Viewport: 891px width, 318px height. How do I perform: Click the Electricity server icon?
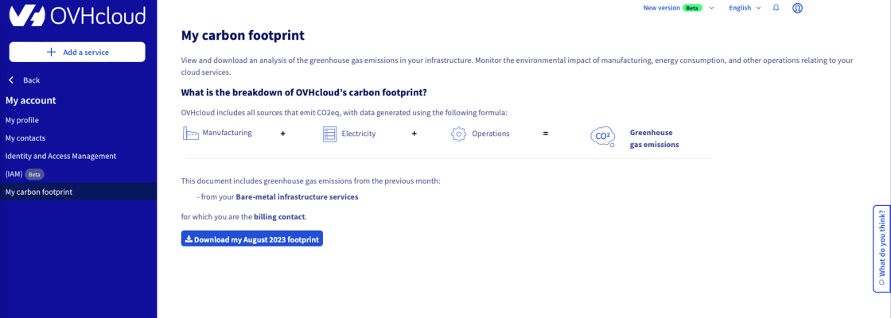click(x=330, y=134)
